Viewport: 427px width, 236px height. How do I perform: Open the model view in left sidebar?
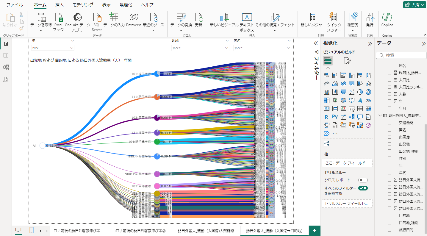coord(6,67)
